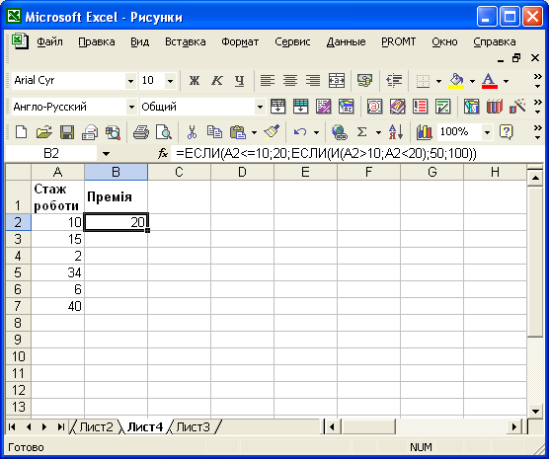Toggle underline formatting (Ч)
This screenshot has width=549, height=459.
(x=239, y=81)
